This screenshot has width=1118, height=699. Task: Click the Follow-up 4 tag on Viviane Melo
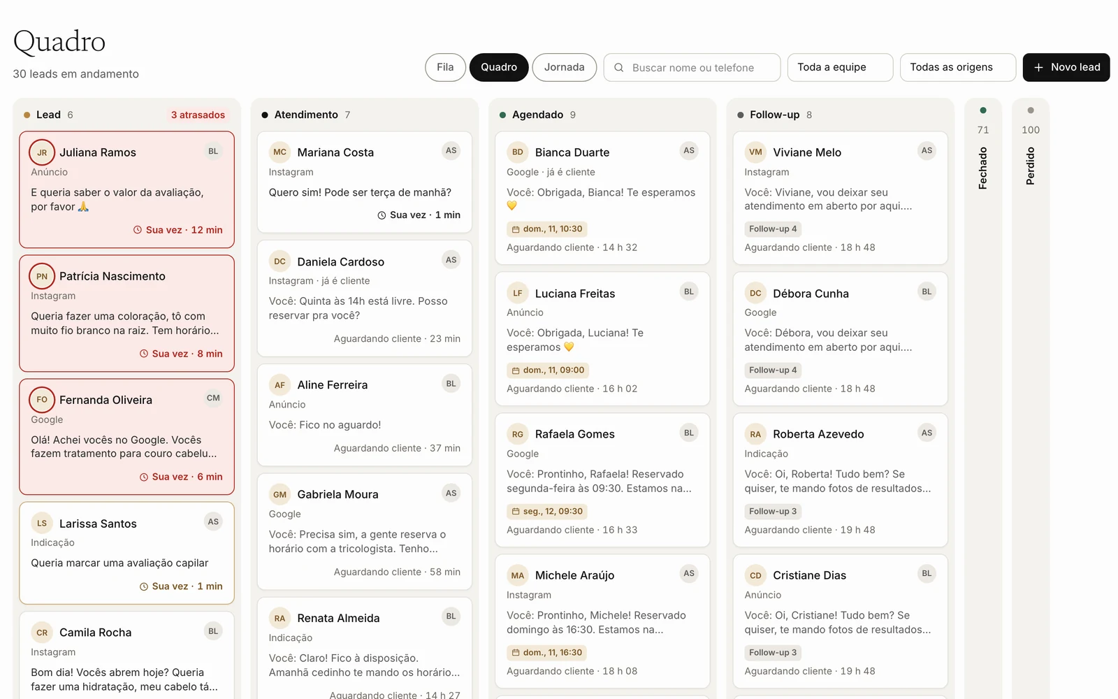coord(773,229)
